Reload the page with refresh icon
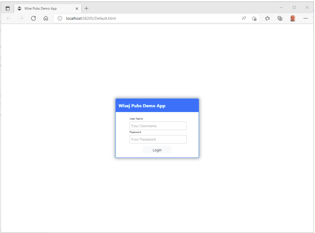315x233 pixels. pos(34,19)
